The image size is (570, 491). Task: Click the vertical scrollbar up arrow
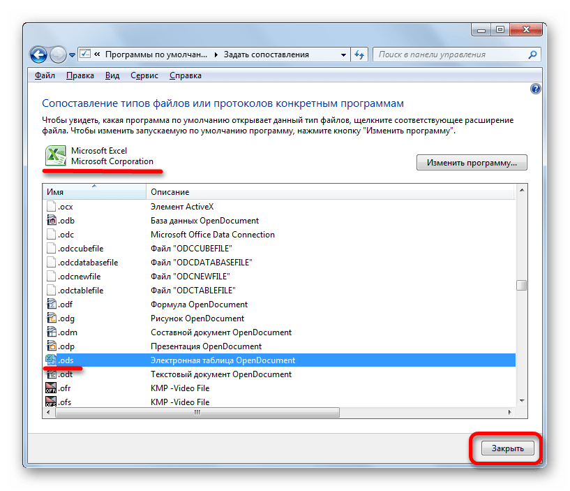(522, 191)
